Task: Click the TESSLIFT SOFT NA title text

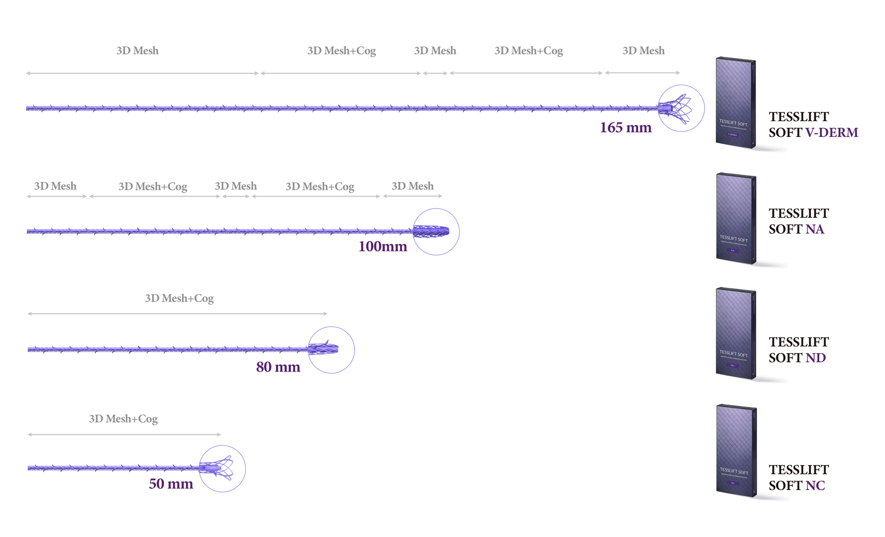Action: coord(799,221)
